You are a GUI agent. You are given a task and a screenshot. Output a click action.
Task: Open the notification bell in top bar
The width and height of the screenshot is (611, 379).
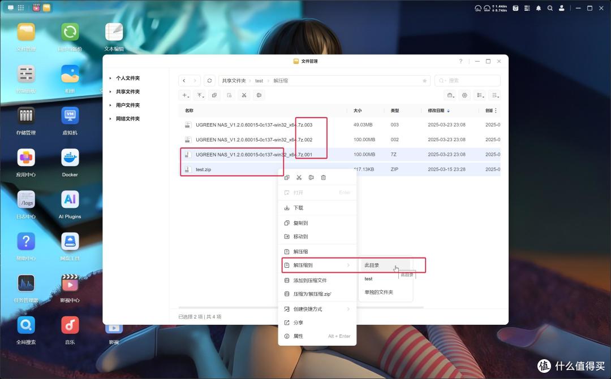pyautogui.click(x=539, y=8)
